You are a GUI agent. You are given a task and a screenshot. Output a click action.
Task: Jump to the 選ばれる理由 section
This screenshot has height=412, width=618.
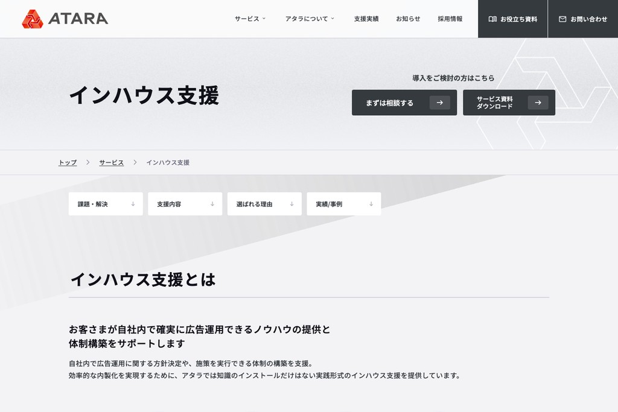point(264,204)
